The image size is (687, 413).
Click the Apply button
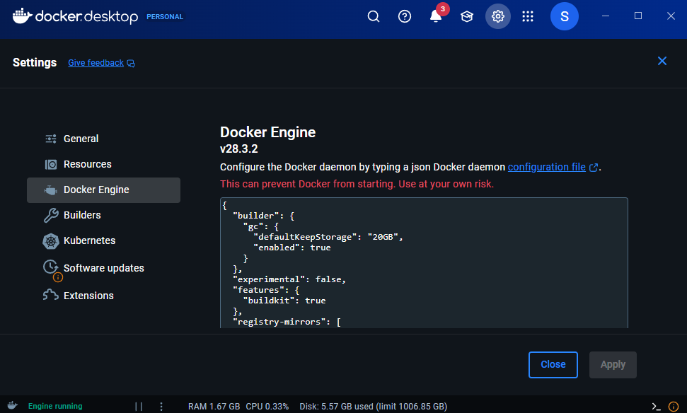tap(613, 365)
